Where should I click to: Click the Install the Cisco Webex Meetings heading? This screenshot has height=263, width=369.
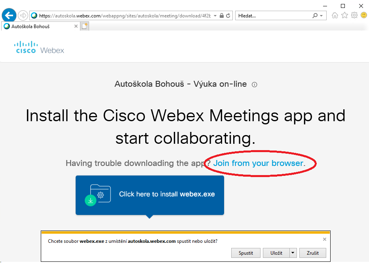[185, 127]
